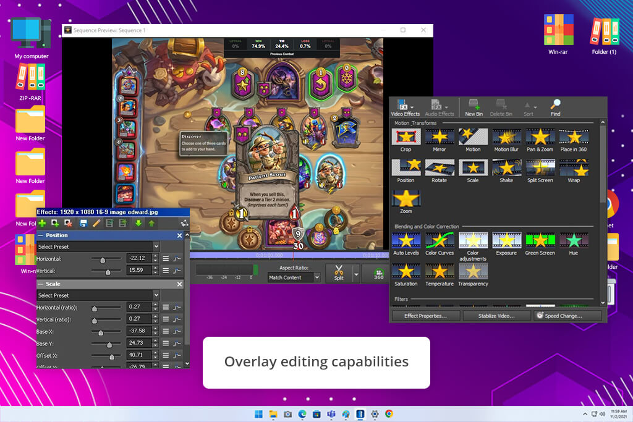Open Effect Properties
The image size is (633, 422).
click(425, 316)
